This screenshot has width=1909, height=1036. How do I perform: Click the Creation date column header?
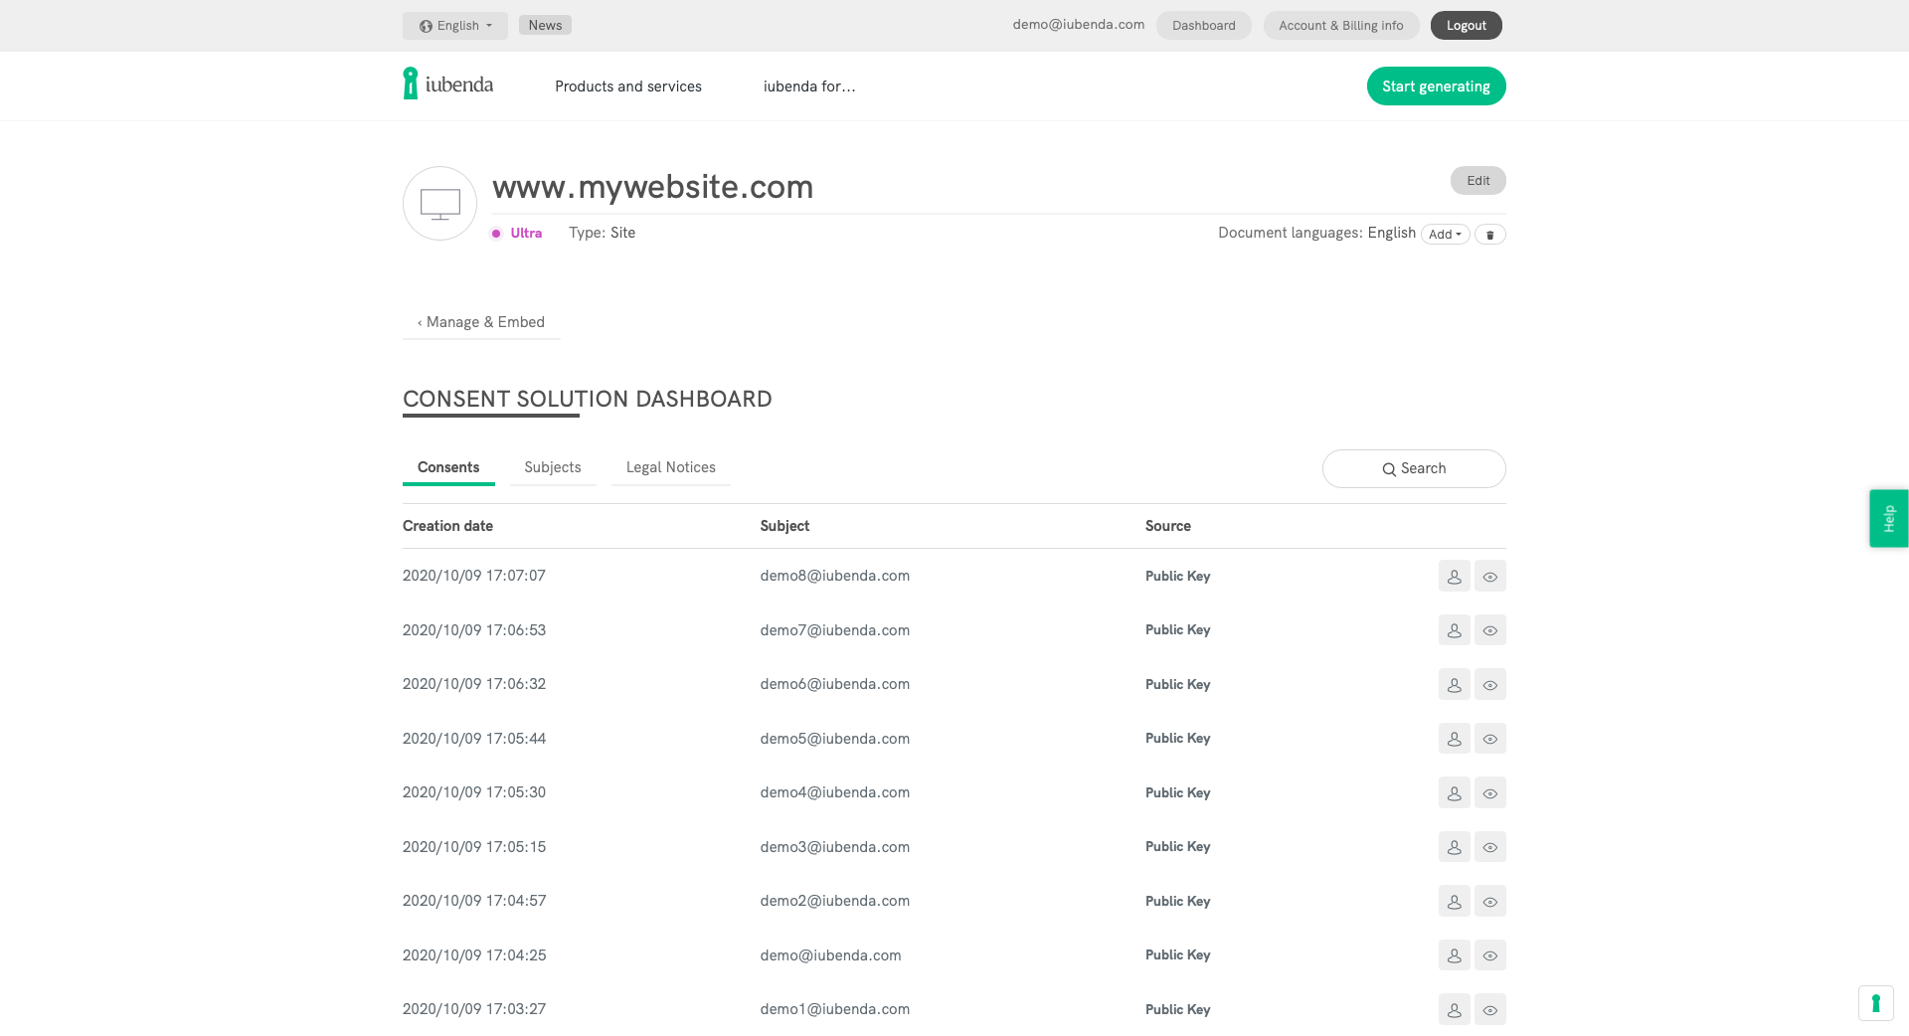447,526
